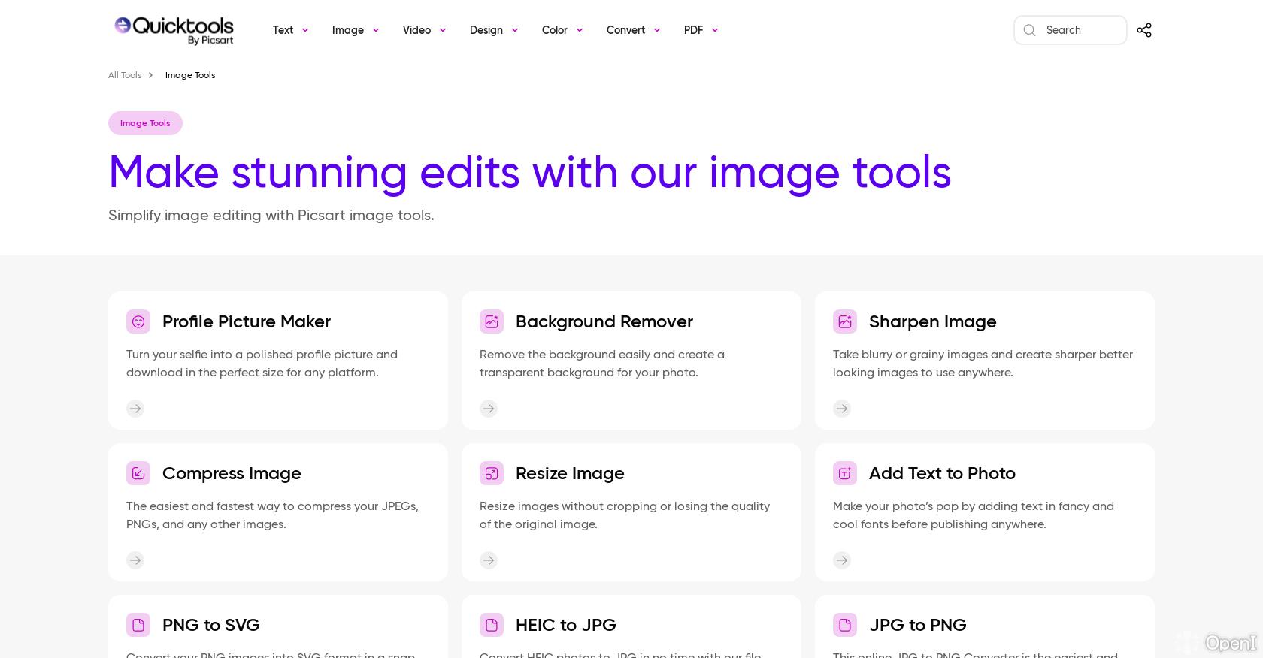Go to All Tools breadcrumb link
Image resolution: width=1263 pixels, height=658 pixels.
click(125, 75)
